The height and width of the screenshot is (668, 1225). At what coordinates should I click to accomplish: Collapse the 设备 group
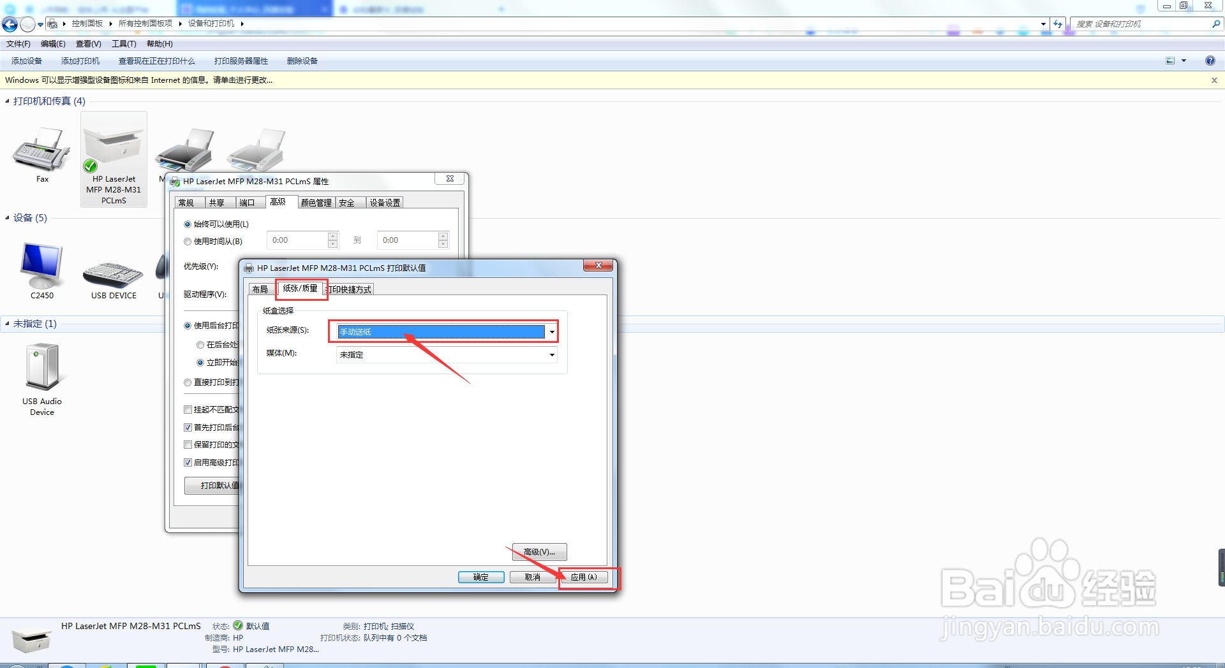pos(7,218)
